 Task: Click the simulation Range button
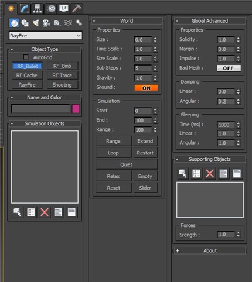click(114, 141)
